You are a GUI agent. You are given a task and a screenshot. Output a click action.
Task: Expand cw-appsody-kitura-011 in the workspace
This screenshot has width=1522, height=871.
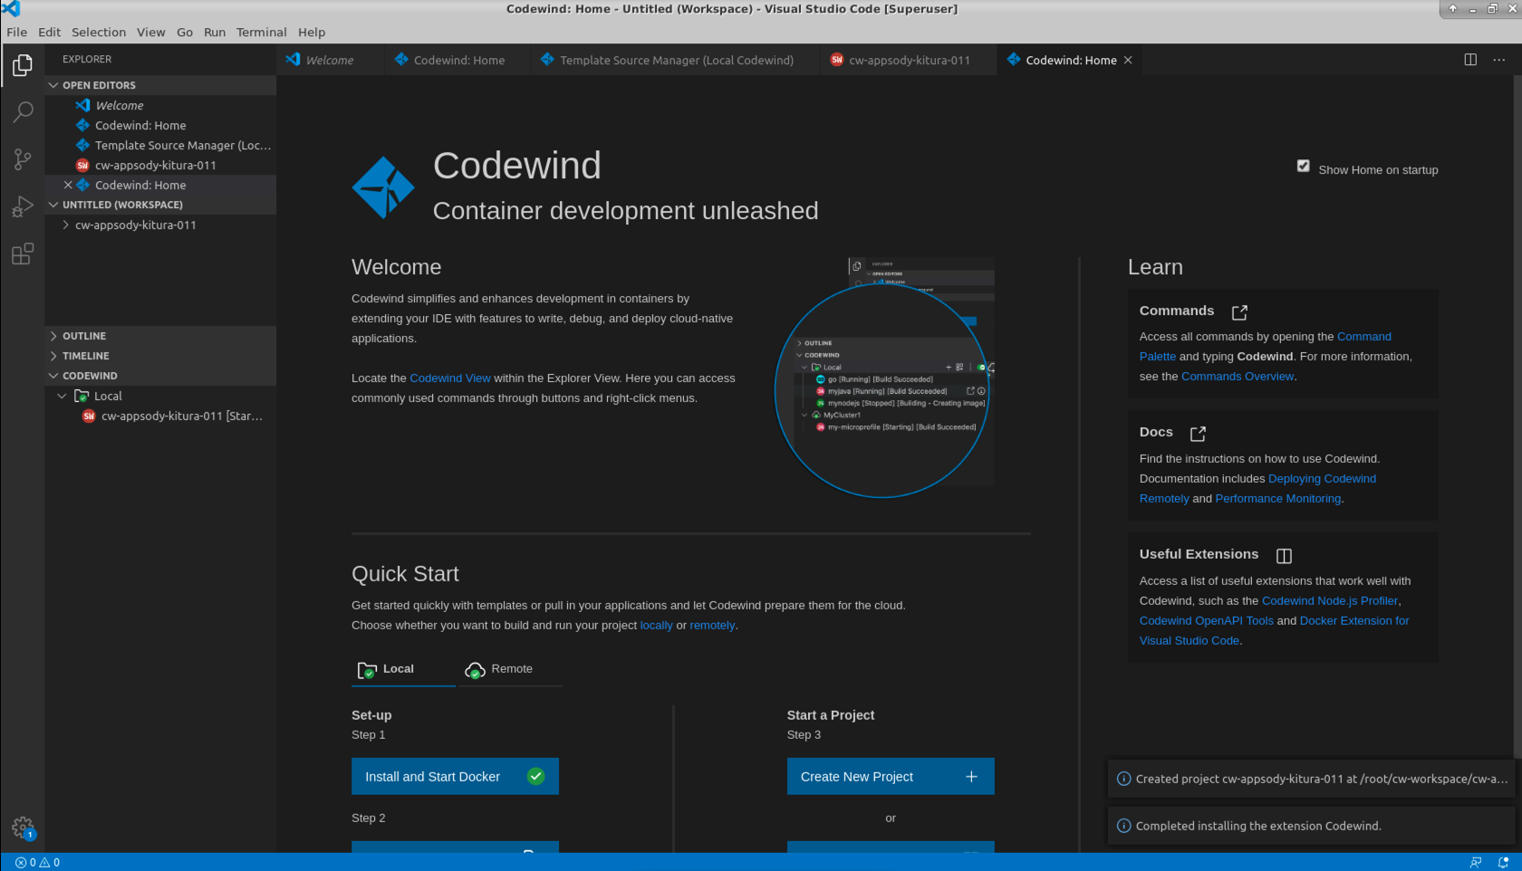(x=64, y=225)
